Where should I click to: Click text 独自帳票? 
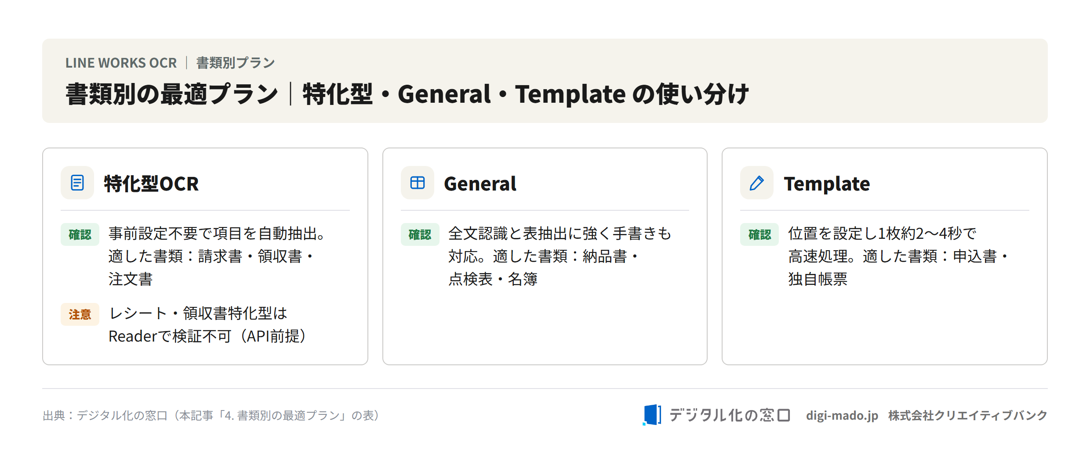817,279
